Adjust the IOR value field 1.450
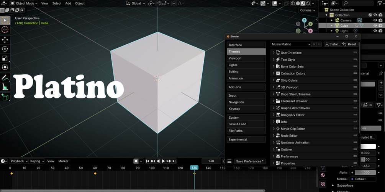 coord(365,166)
